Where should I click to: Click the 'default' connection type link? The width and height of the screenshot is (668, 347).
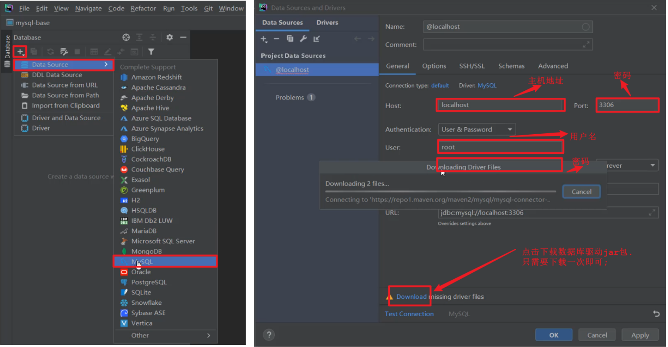(x=440, y=86)
